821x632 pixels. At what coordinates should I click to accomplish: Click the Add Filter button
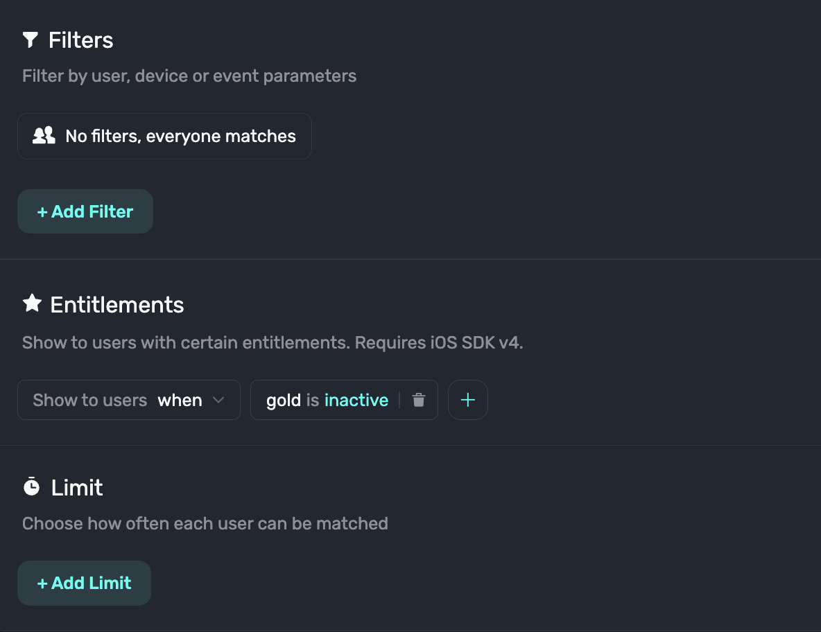(85, 211)
